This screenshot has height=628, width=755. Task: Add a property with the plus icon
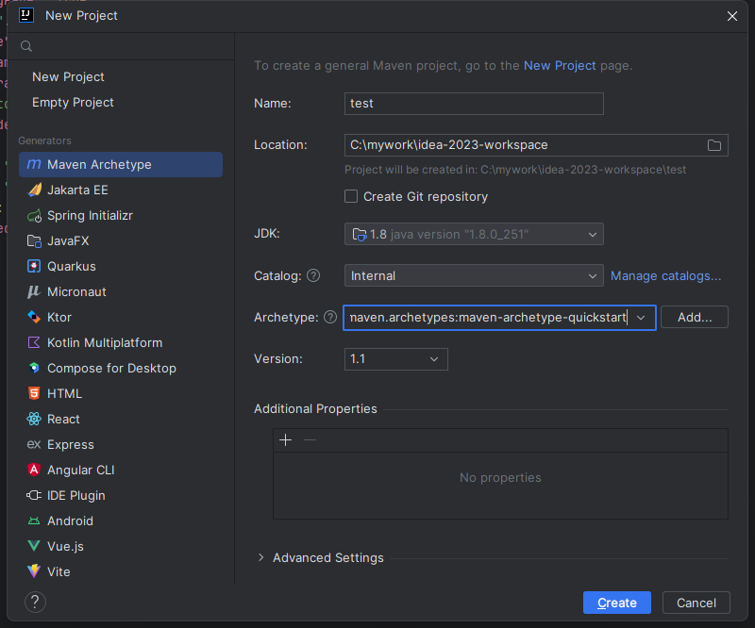tap(286, 440)
